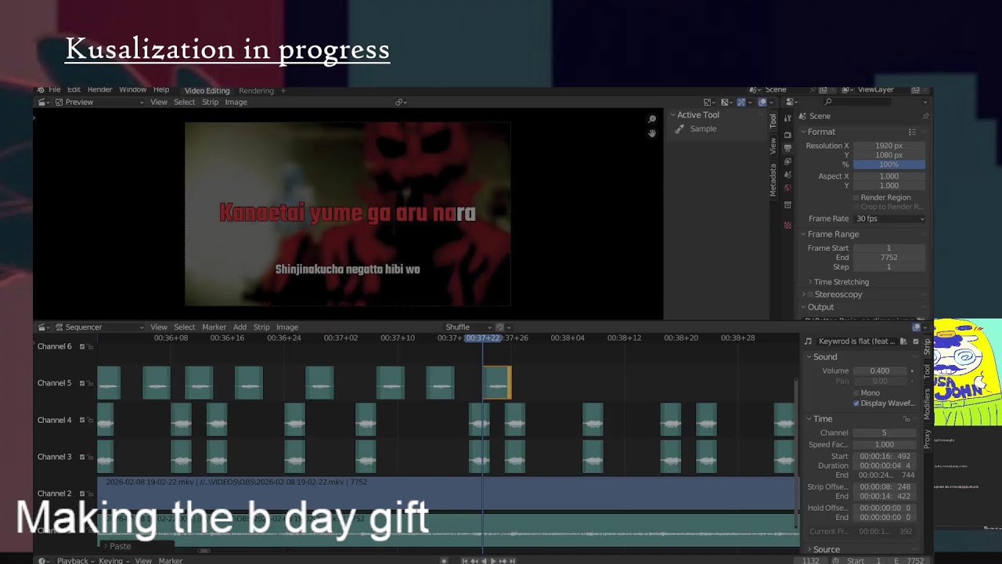Toggle the strip mute checkbox beside strip name
The height and width of the screenshot is (564, 1002).
(x=916, y=342)
